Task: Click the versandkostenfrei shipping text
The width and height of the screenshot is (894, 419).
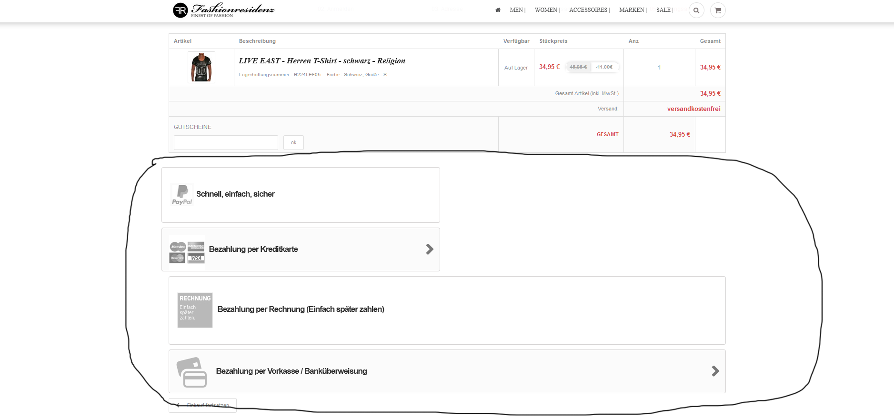Action: coord(693,109)
